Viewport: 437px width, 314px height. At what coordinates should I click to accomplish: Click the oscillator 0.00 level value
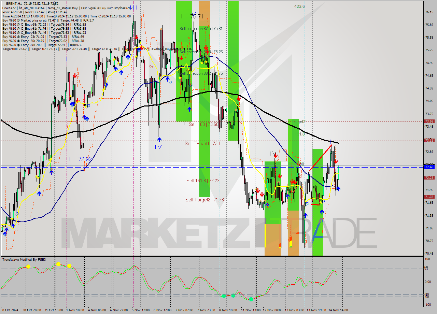coord(428,282)
